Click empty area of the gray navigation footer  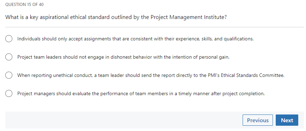point(117,120)
